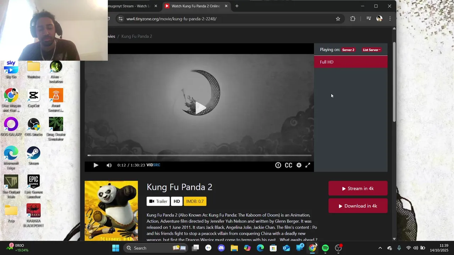Open the Alien Isolation desktop shortcut
Image resolution: width=454 pixels, height=255 pixels.
(x=56, y=72)
